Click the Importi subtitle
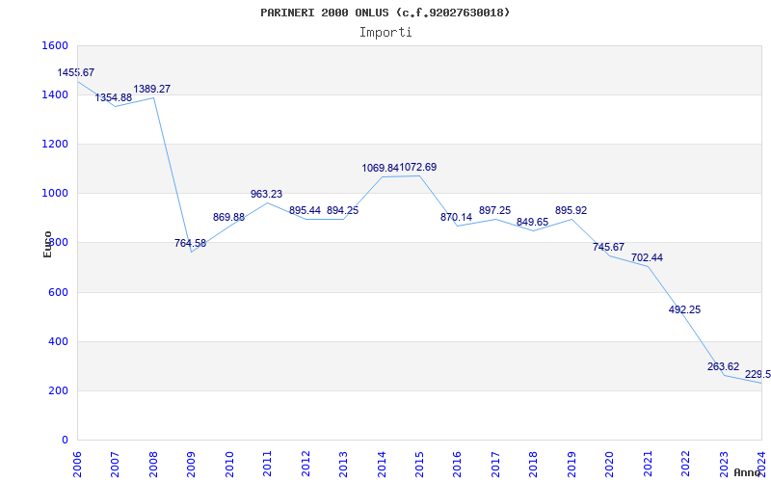 pyautogui.click(x=385, y=33)
